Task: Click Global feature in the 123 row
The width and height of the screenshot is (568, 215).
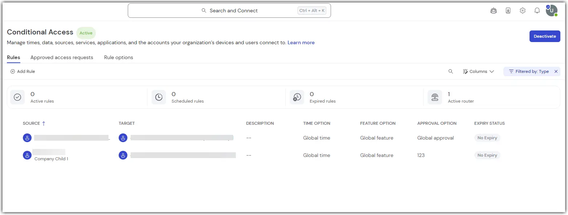Action: click(377, 155)
